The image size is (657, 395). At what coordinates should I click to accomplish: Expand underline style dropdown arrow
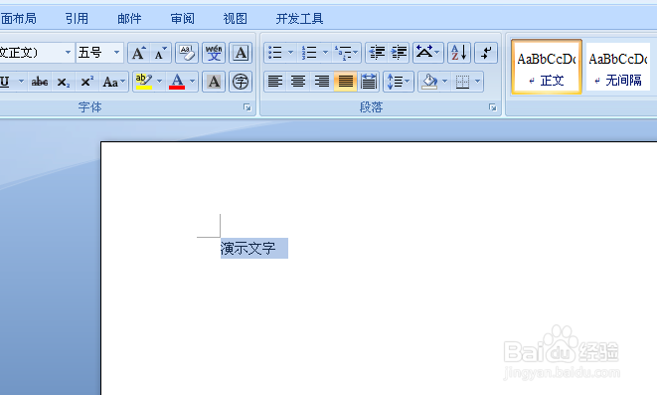click(21, 82)
